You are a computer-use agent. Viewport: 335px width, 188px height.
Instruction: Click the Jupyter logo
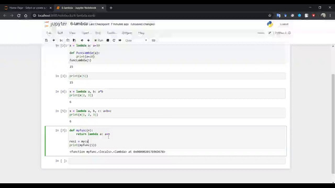56,24
